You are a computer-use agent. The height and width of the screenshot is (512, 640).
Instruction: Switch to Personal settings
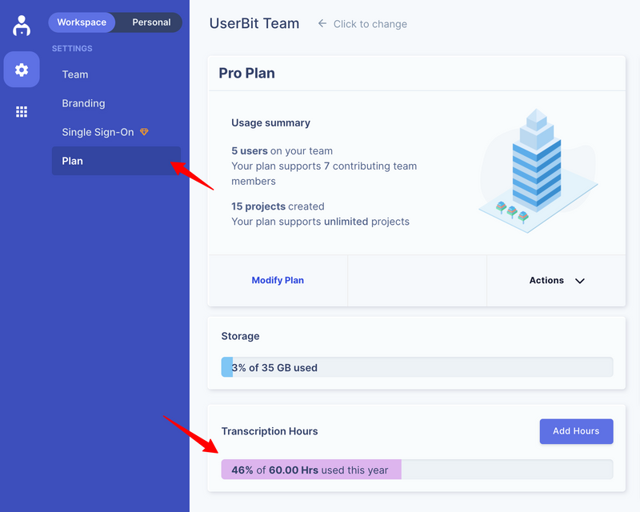pyautogui.click(x=151, y=22)
